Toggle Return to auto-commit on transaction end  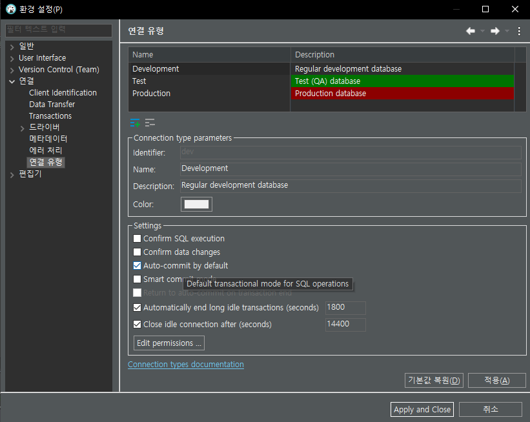coord(137,292)
